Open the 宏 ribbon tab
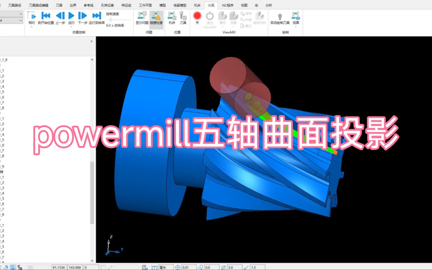 (x=256, y=5)
